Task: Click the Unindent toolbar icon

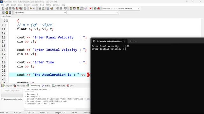Action: coord(61,8)
